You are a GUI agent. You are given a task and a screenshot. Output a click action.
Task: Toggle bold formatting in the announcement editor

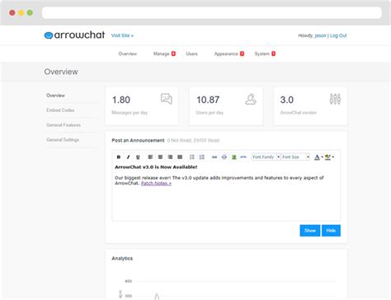[119, 157]
